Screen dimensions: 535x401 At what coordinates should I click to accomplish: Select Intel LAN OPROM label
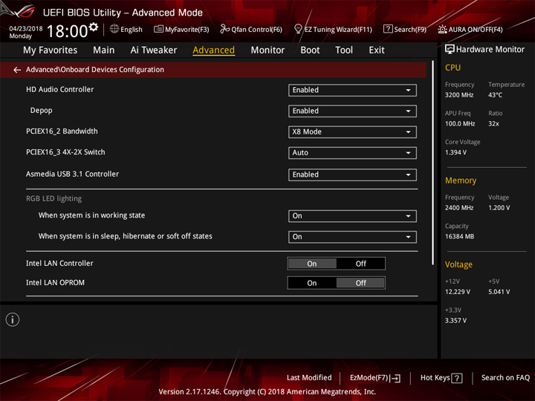pyautogui.click(x=55, y=283)
